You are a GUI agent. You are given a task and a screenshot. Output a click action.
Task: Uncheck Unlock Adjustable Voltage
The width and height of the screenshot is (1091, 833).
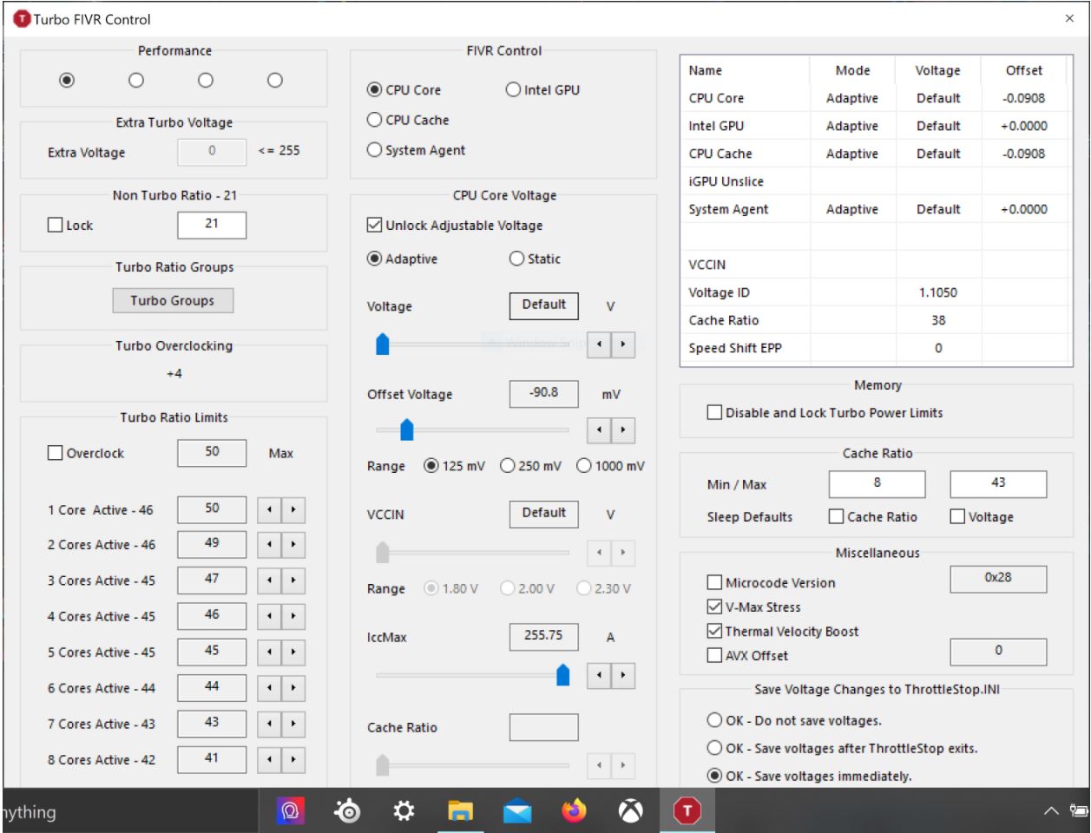click(375, 226)
